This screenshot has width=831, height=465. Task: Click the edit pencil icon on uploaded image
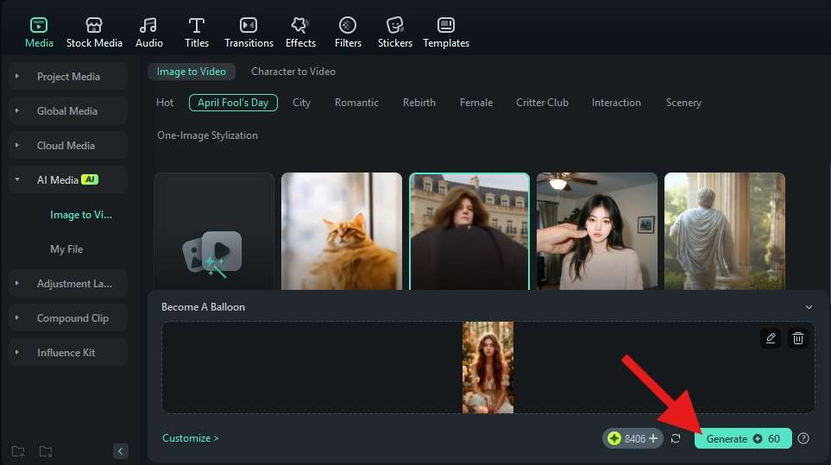coord(771,338)
